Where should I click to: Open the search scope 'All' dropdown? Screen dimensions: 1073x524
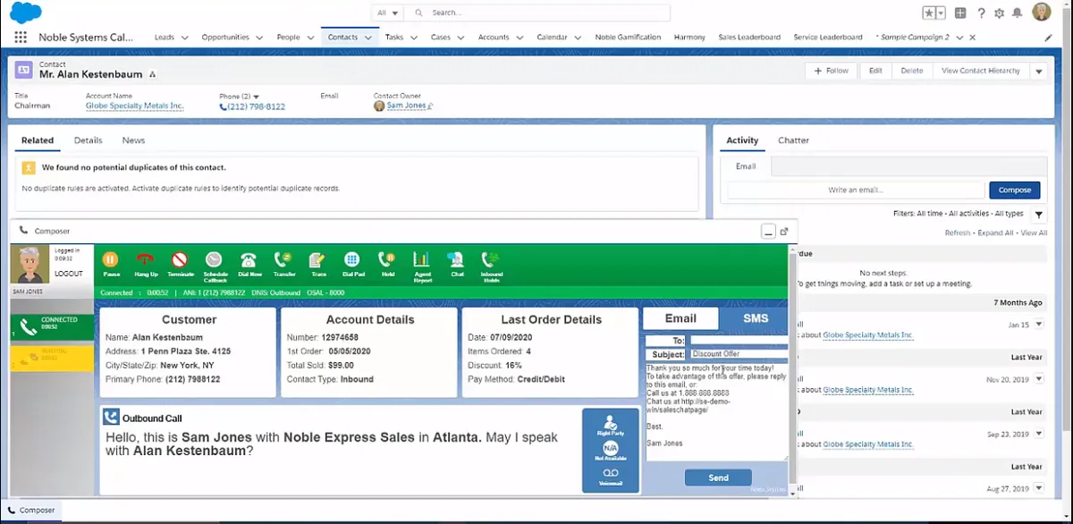[388, 13]
